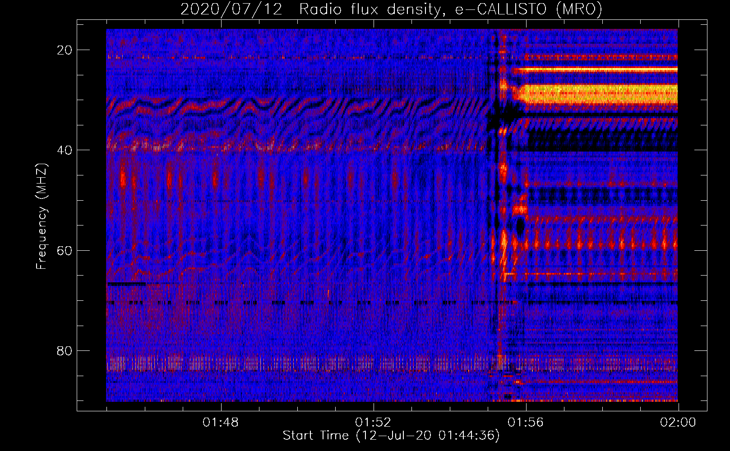Click the '40' frequency tick label
Viewport: 730px width, 451px height.
click(x=65, y=150)
